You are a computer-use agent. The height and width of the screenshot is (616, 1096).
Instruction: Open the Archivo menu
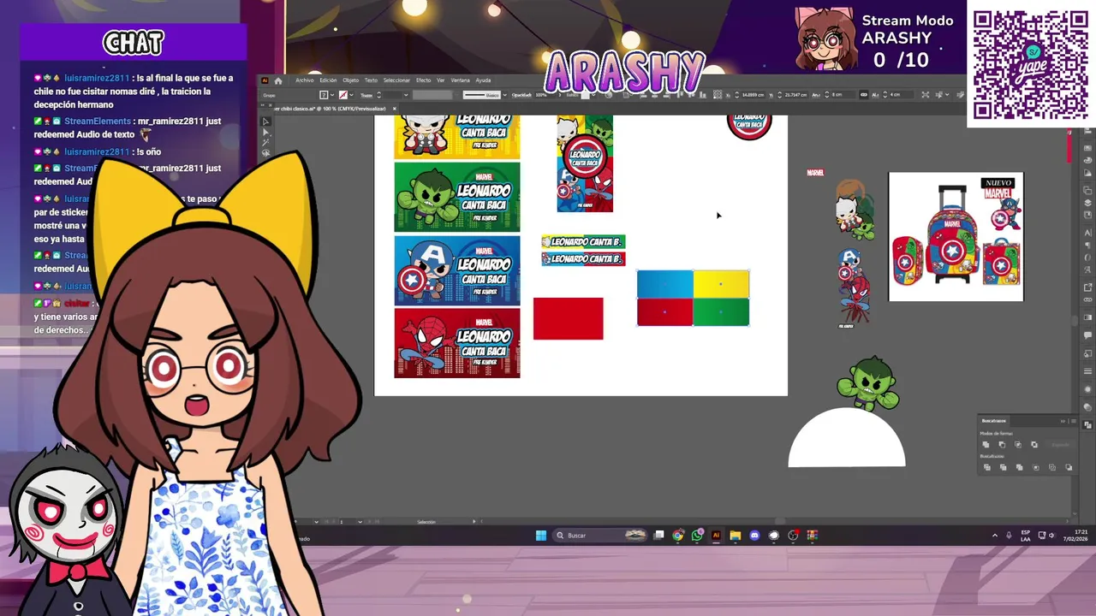point(304,80)
